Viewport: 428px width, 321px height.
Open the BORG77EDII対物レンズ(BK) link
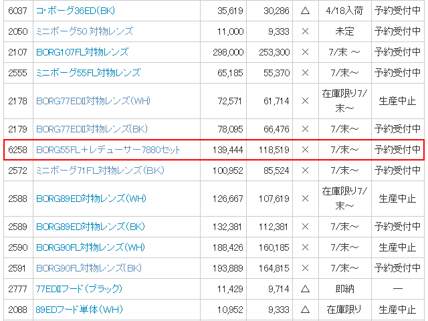coord(92,129)
